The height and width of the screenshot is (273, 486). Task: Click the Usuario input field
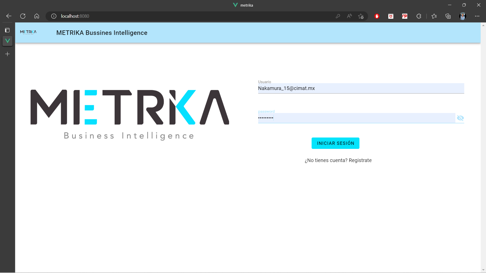pos(361,88)
